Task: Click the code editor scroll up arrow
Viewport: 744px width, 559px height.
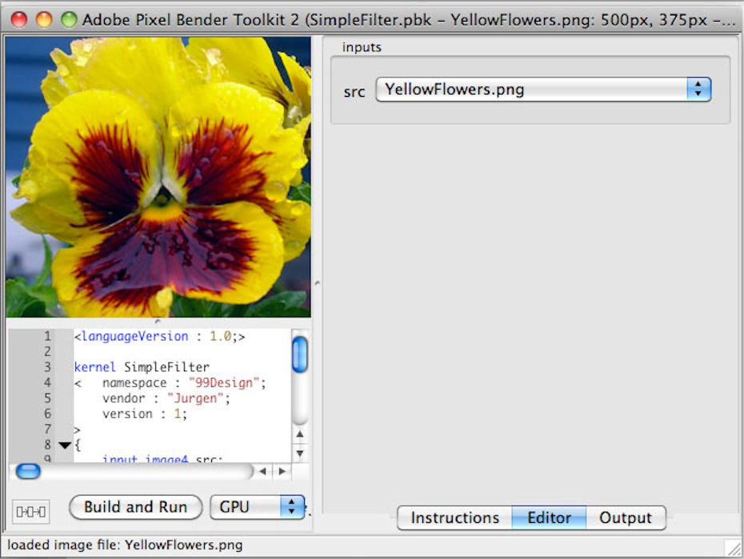Action: point(300,435)
